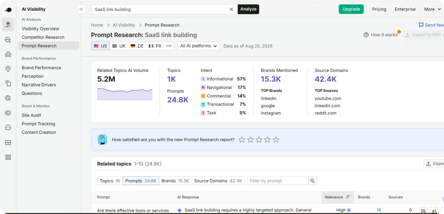Open the trend chart sidebar icon
Screen dimensions: 444x214
8,142
